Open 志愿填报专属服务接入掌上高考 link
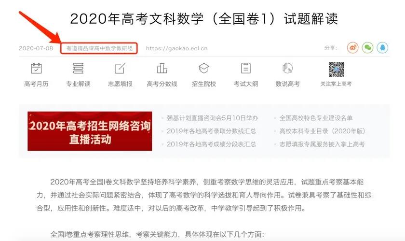 [x=322, y=144]
